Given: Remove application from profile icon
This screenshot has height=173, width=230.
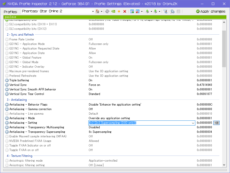Looking at the screenshot, I should pos(138,11).
